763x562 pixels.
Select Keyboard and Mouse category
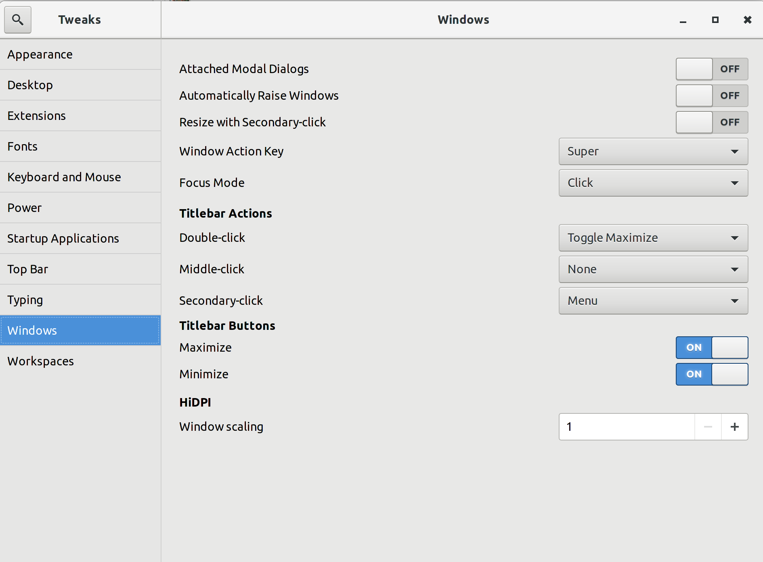coord(64,177)
